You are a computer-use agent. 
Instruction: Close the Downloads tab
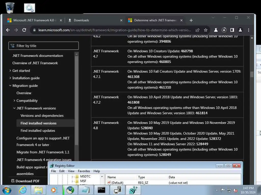pyautogui.click(x=121, y=20)
